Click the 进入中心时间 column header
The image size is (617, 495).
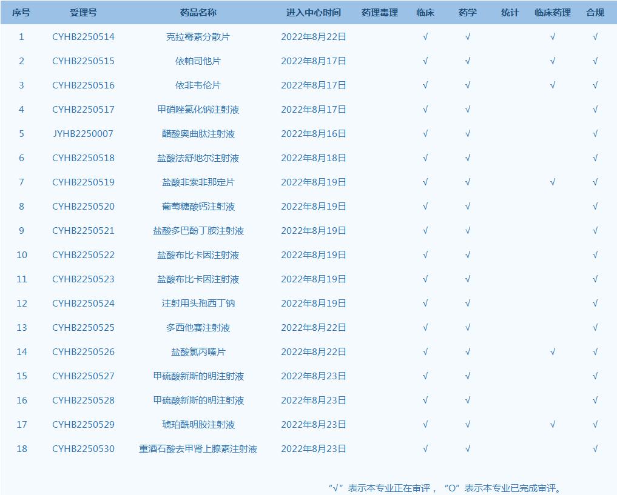coord(313,13)
